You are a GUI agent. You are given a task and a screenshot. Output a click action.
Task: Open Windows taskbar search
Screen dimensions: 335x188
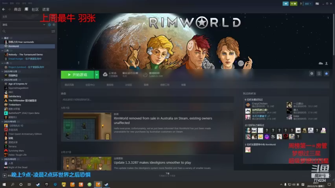coord(13,184)
